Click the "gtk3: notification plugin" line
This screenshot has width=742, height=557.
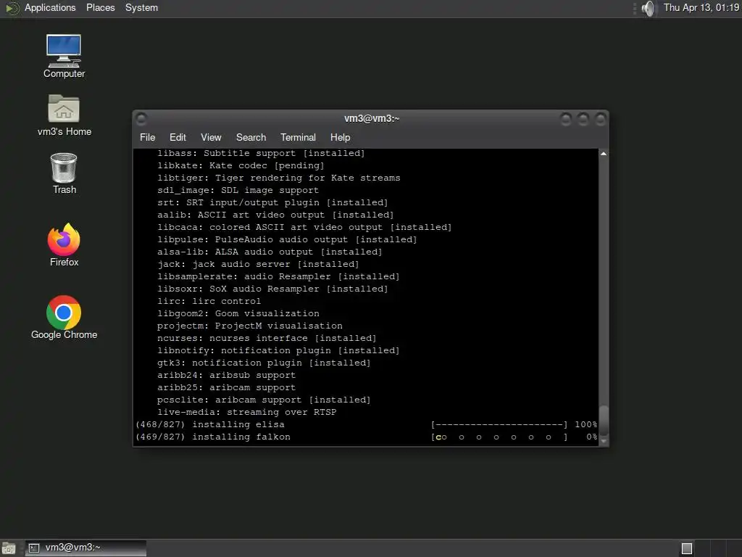[264, 363]
